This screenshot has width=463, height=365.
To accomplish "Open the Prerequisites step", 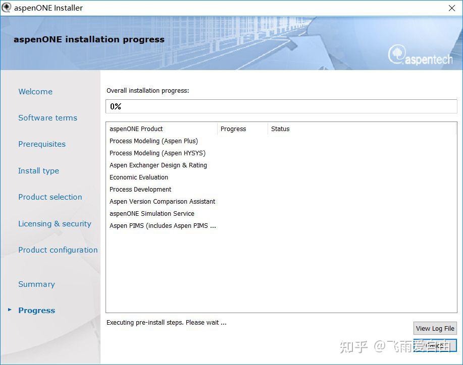I will point(42,144).
